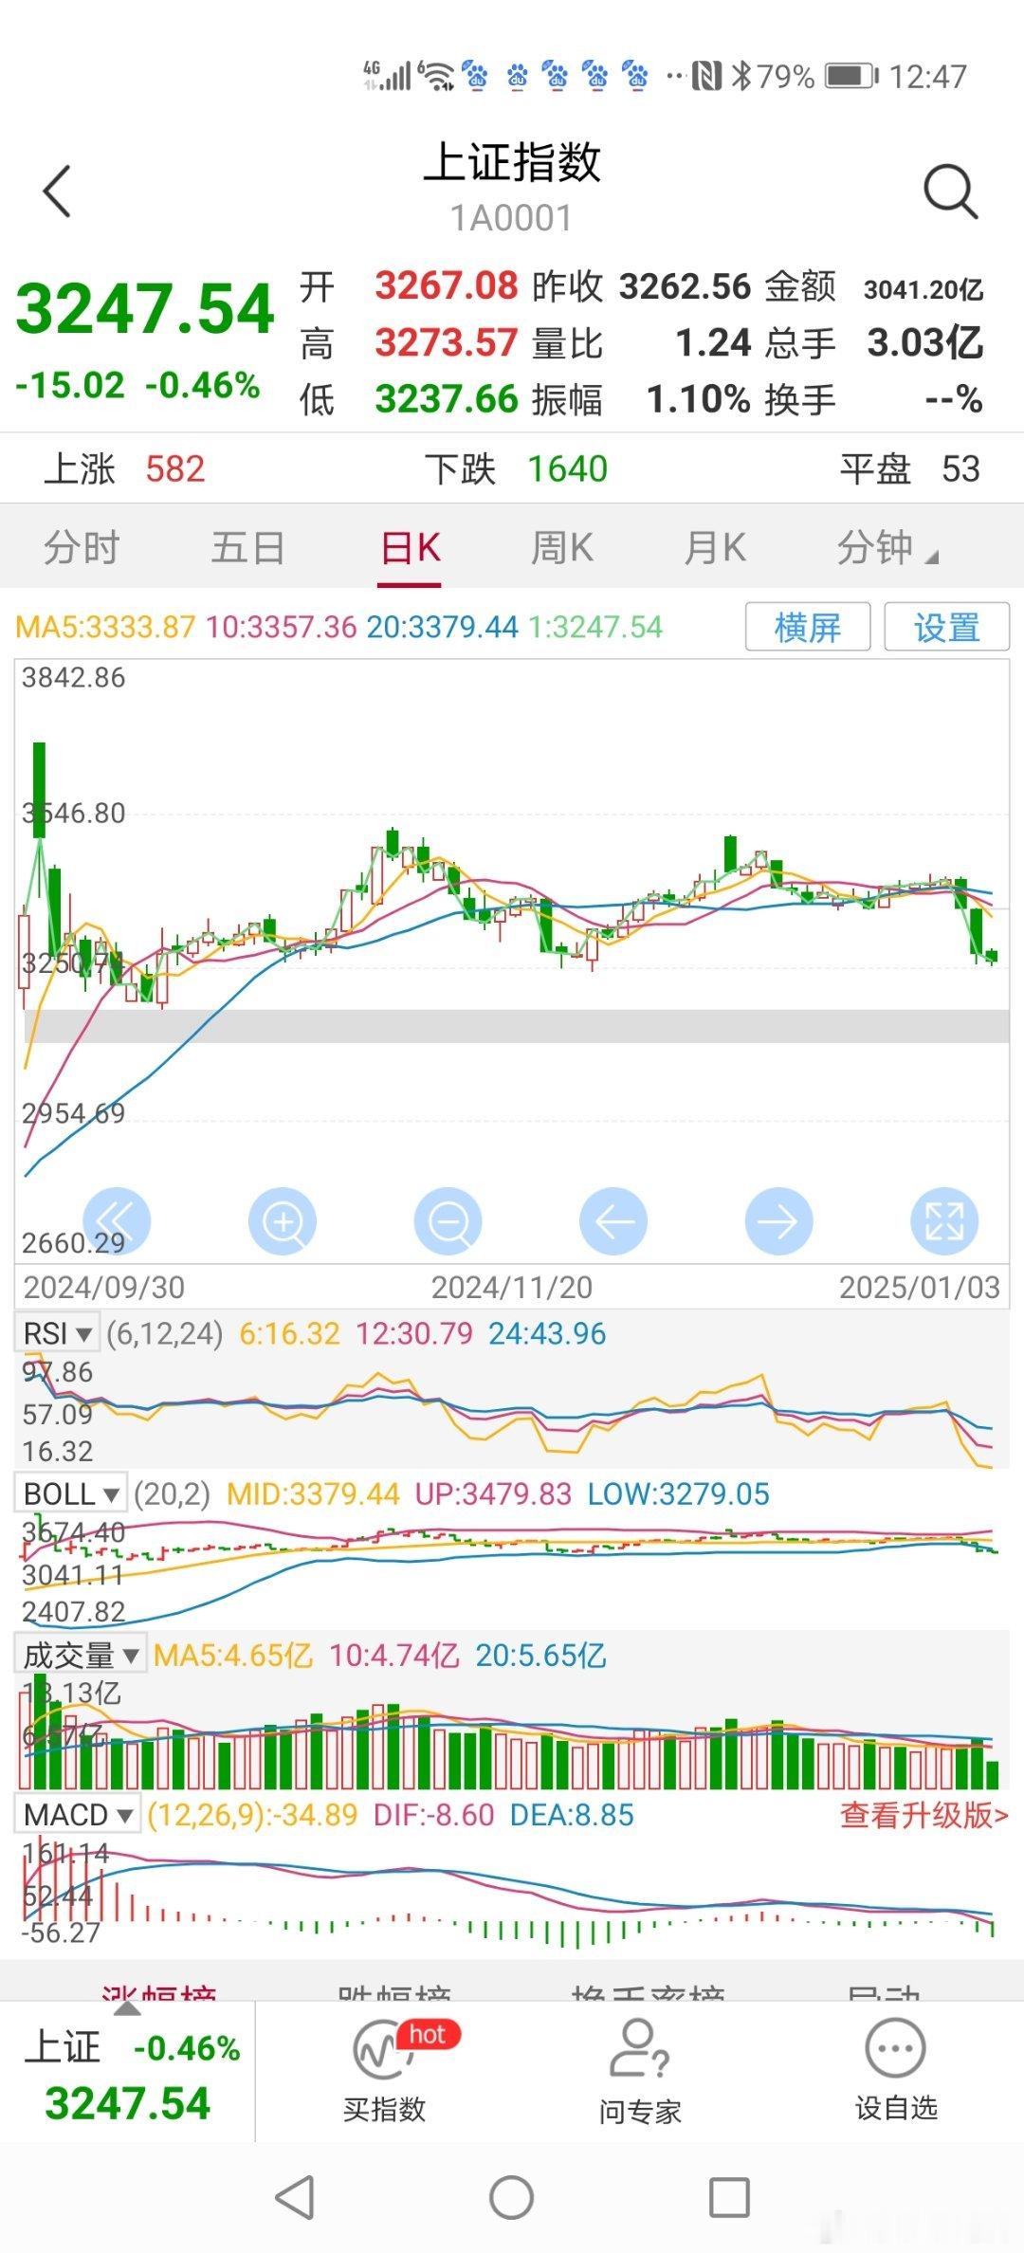Tap the battery icon in status bar
Image resolution: width=1024 pixels, height=2253 pixels.
(x=852, y=76)
